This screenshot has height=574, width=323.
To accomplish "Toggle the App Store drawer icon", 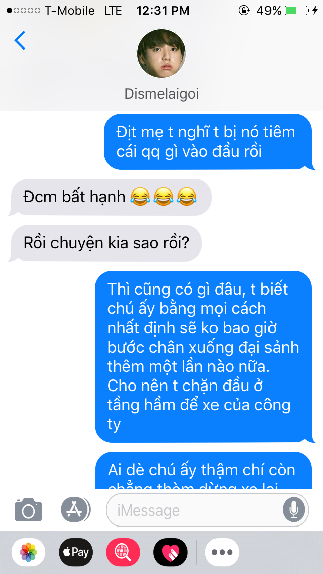I will click(x=76, y=509).
